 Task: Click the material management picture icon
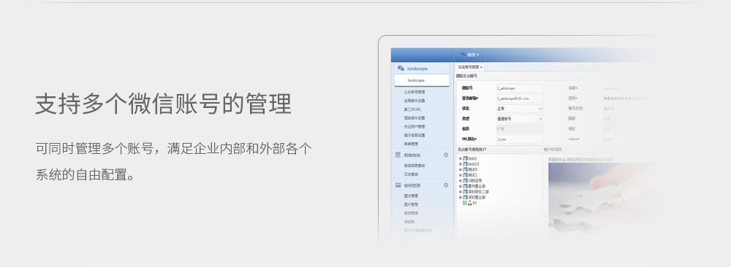pos(398,185)
